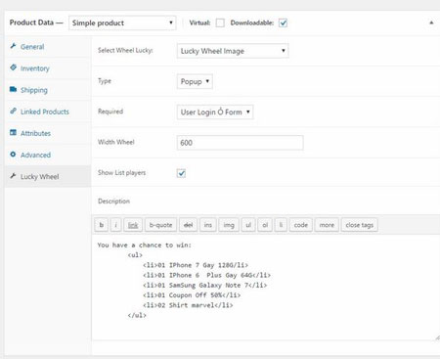Click the textarea resize handle corner
The image size is (440, 359).
[x=437, y=337]
